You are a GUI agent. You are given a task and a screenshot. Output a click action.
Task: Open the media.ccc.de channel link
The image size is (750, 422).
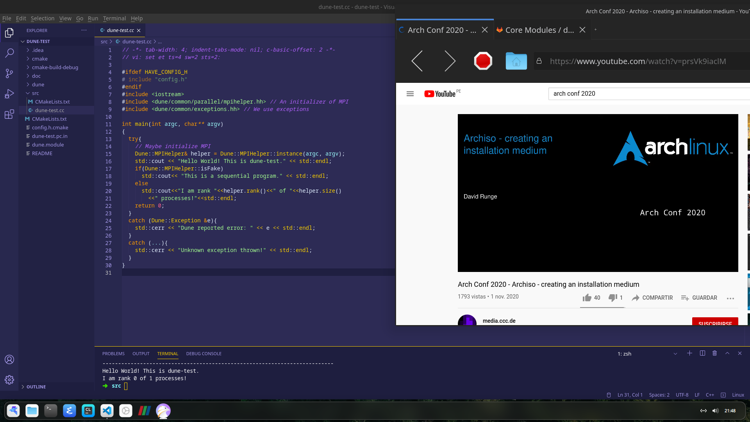(x=499, y=321)
